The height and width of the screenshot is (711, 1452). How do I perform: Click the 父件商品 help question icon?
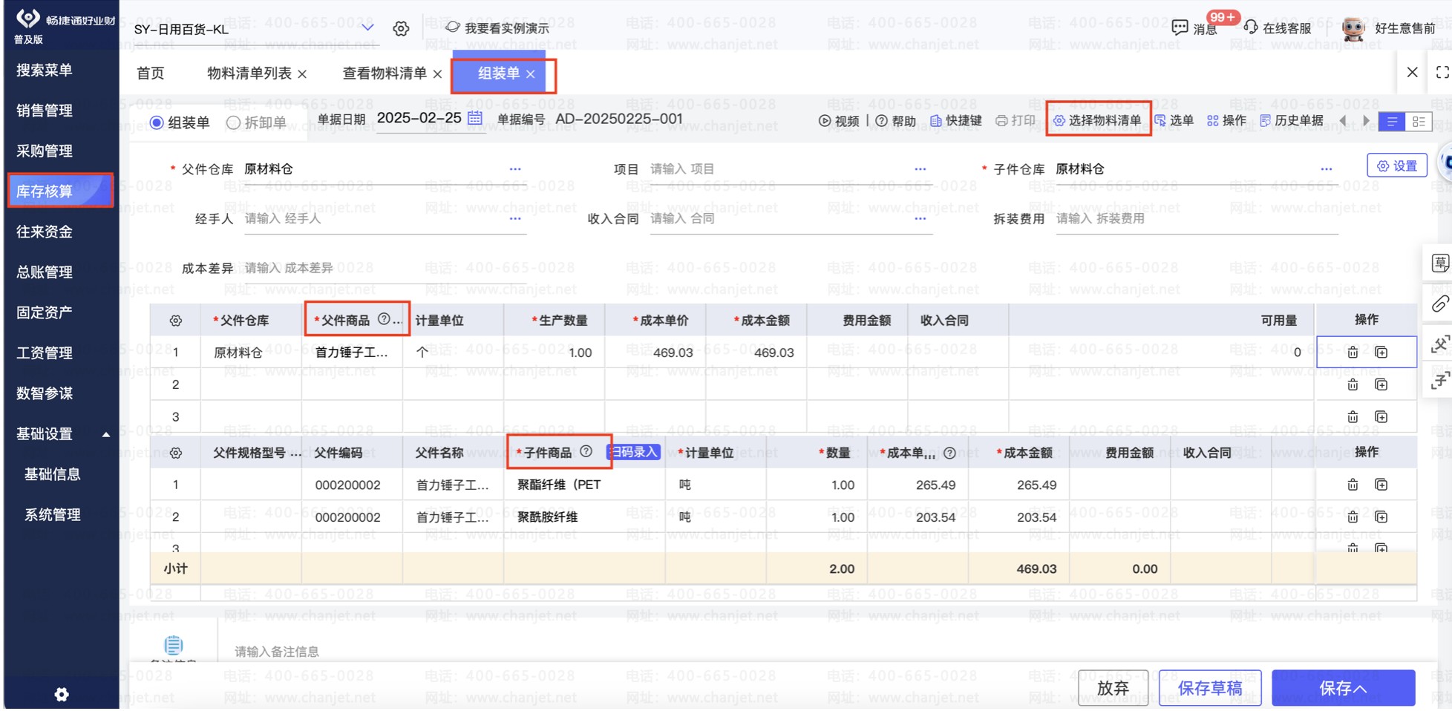384,319
